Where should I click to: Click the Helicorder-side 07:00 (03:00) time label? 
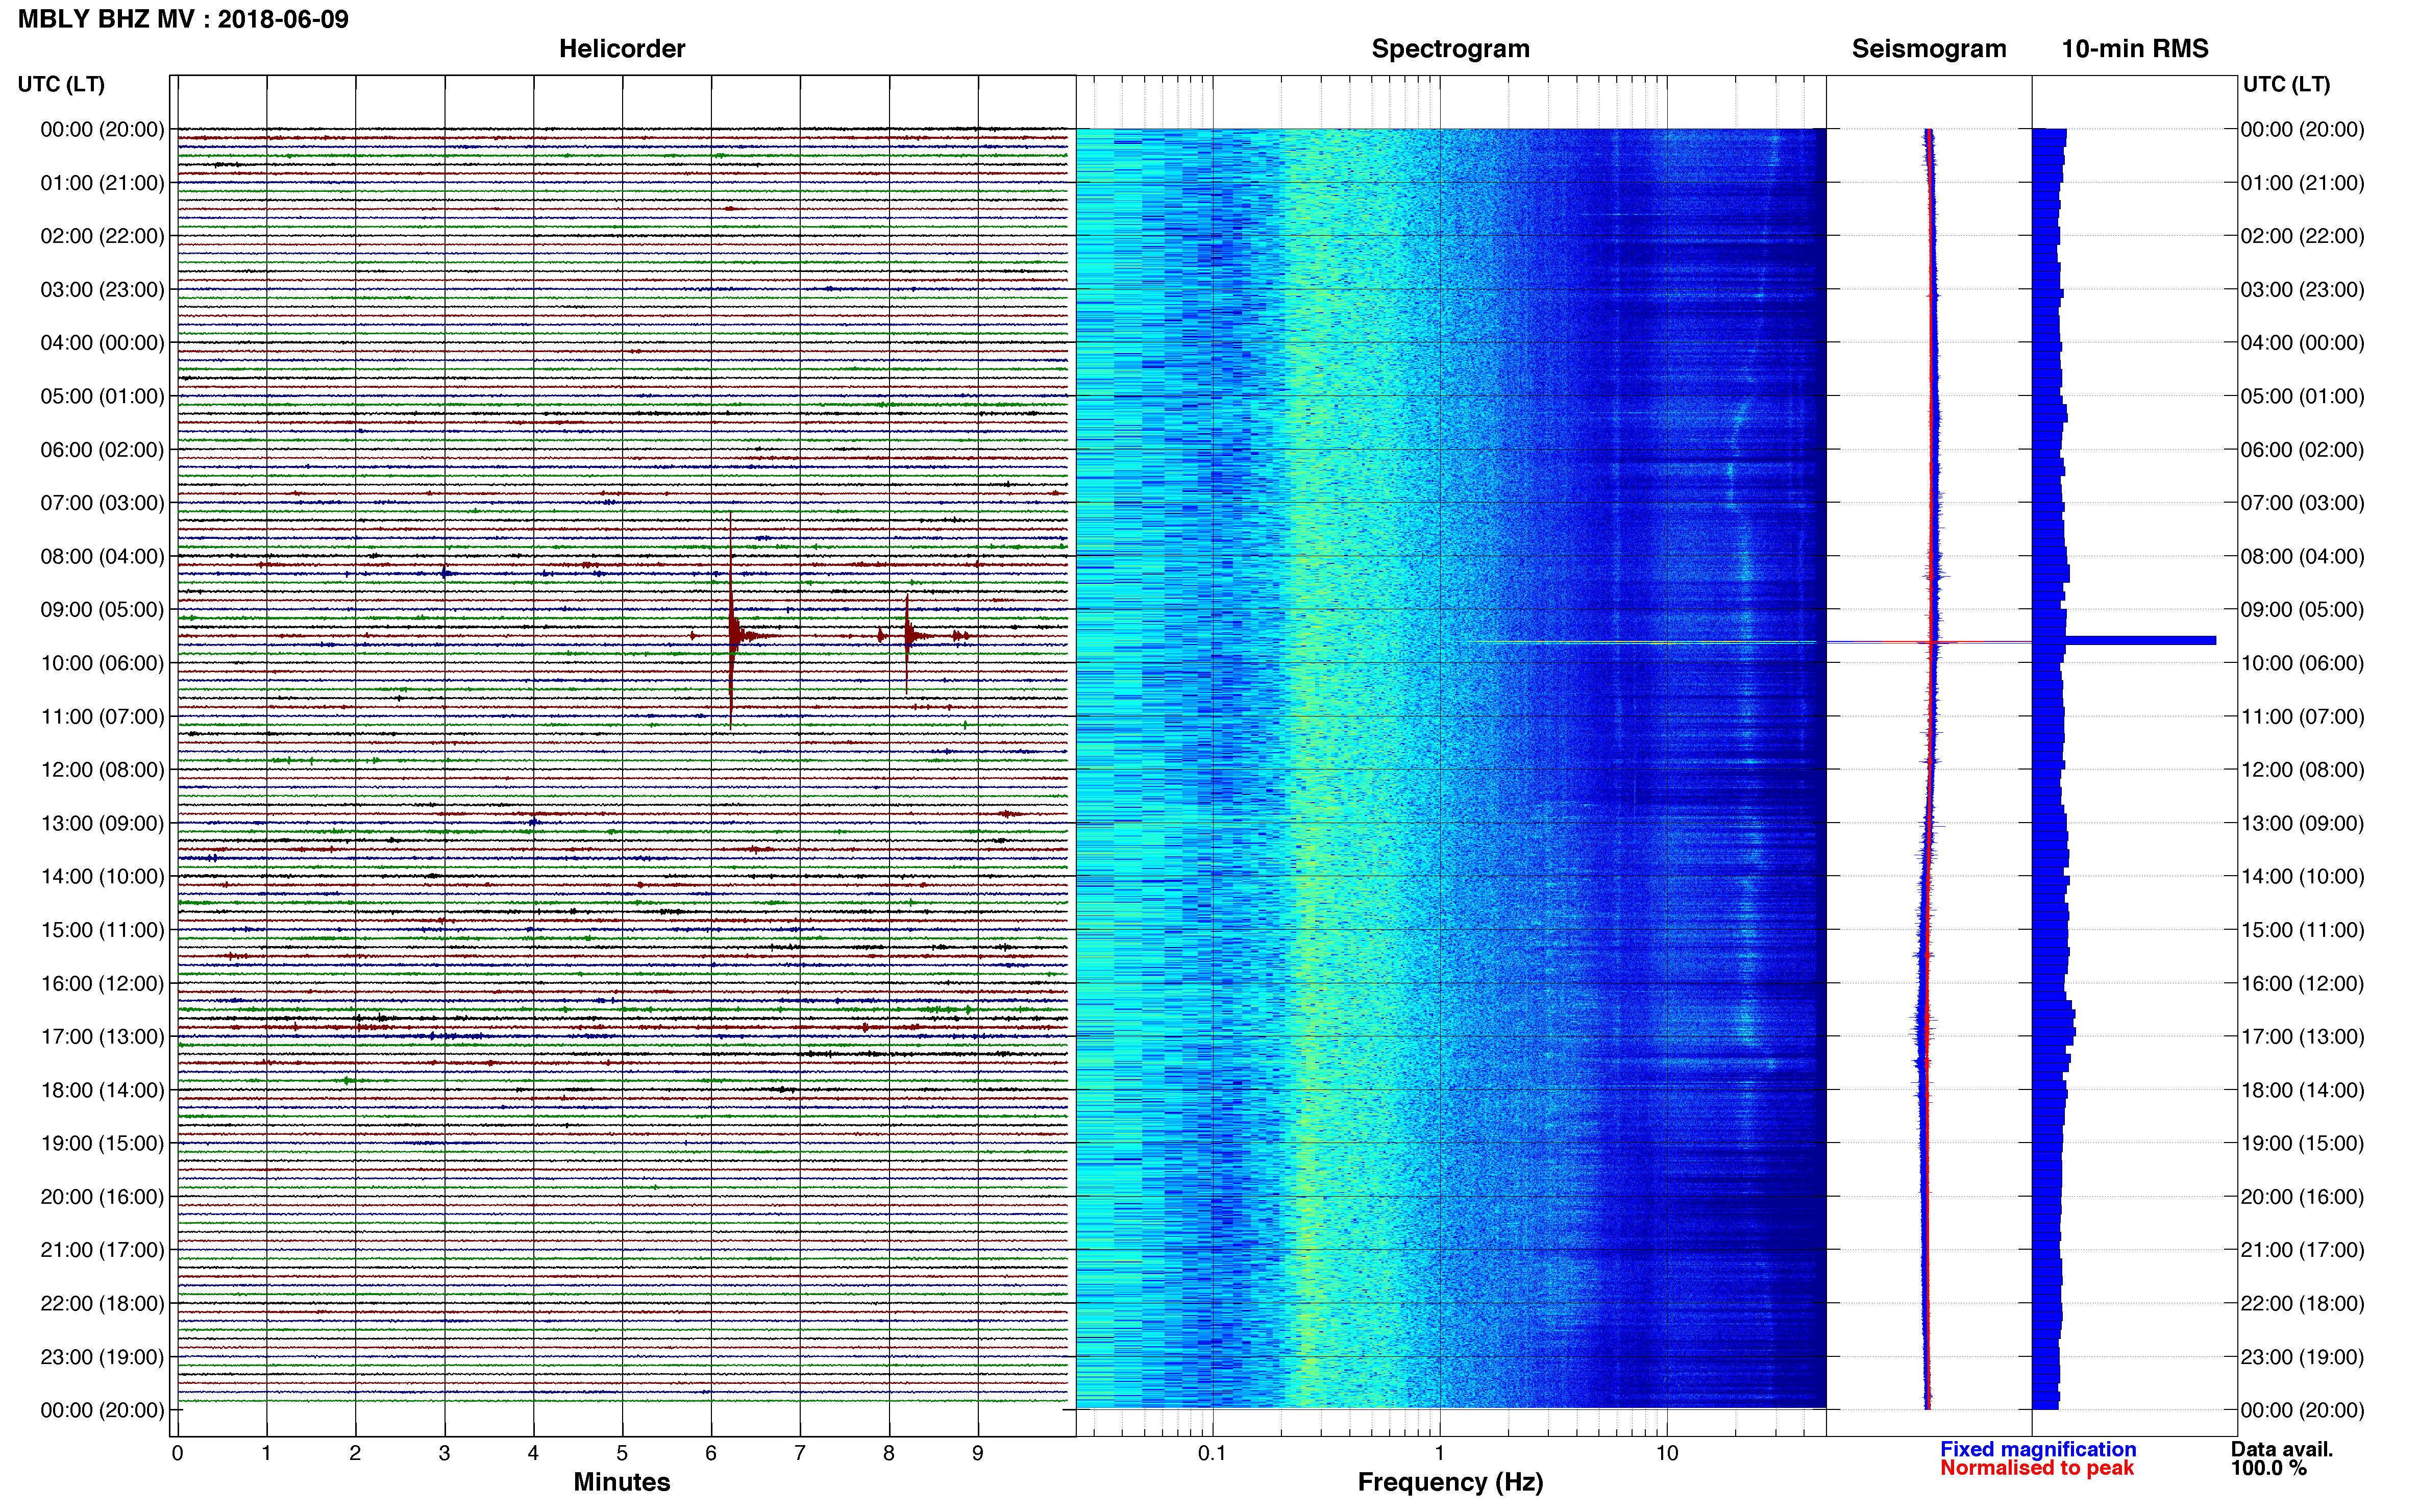click(102, 503)
